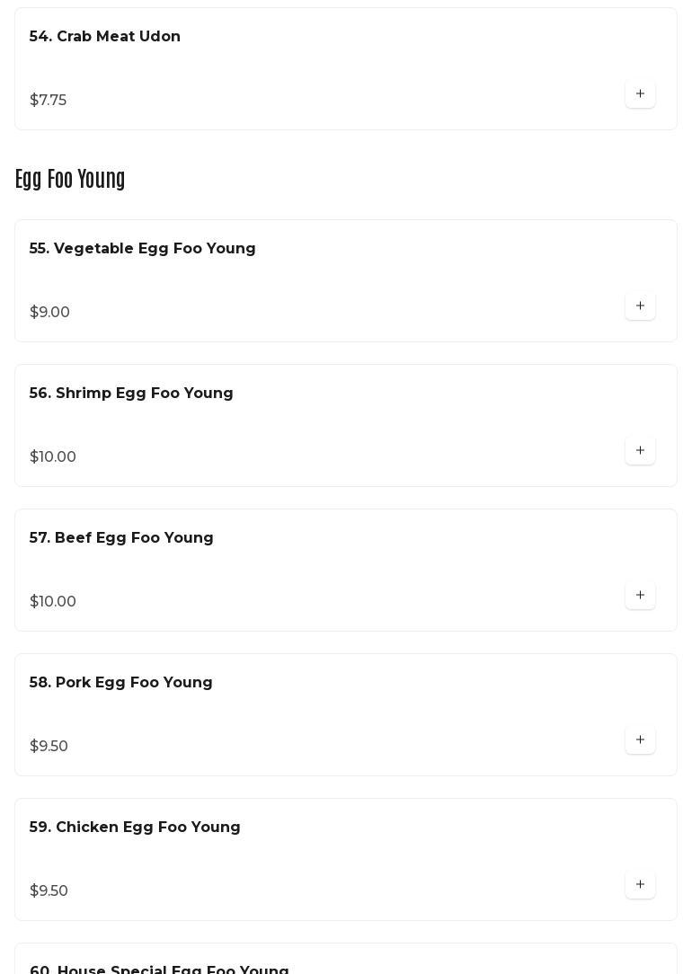This screenshot has width=692, height=974.
Task: Click plus icon for Vegetable Egg Foo Young
Action: click(640, 305)
